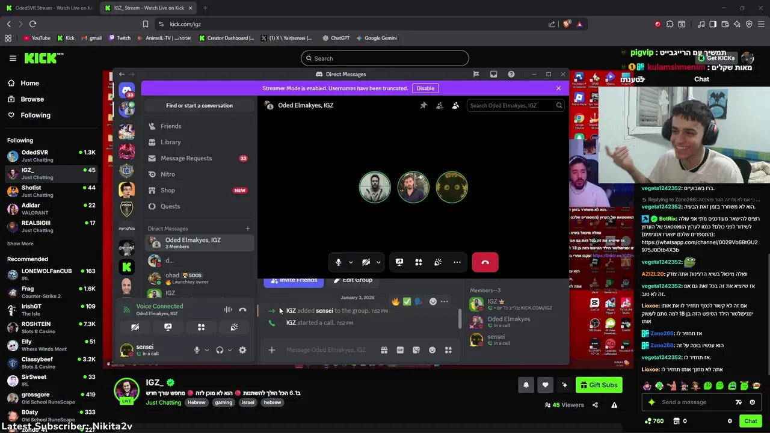770x433 pixels.
Task: Open more call options ellipsis
Action: pyautogui.click(x=457, y=262)
